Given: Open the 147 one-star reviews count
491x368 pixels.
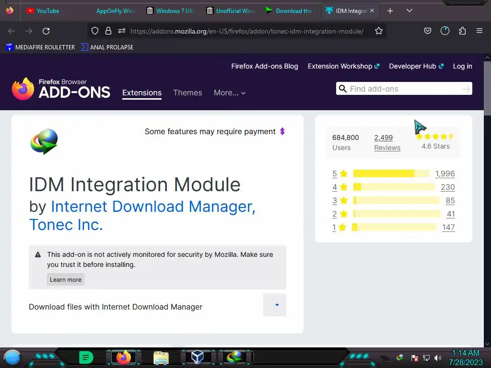Looking at the screenshot, I should pyautogui.click(x=448, y=228).
